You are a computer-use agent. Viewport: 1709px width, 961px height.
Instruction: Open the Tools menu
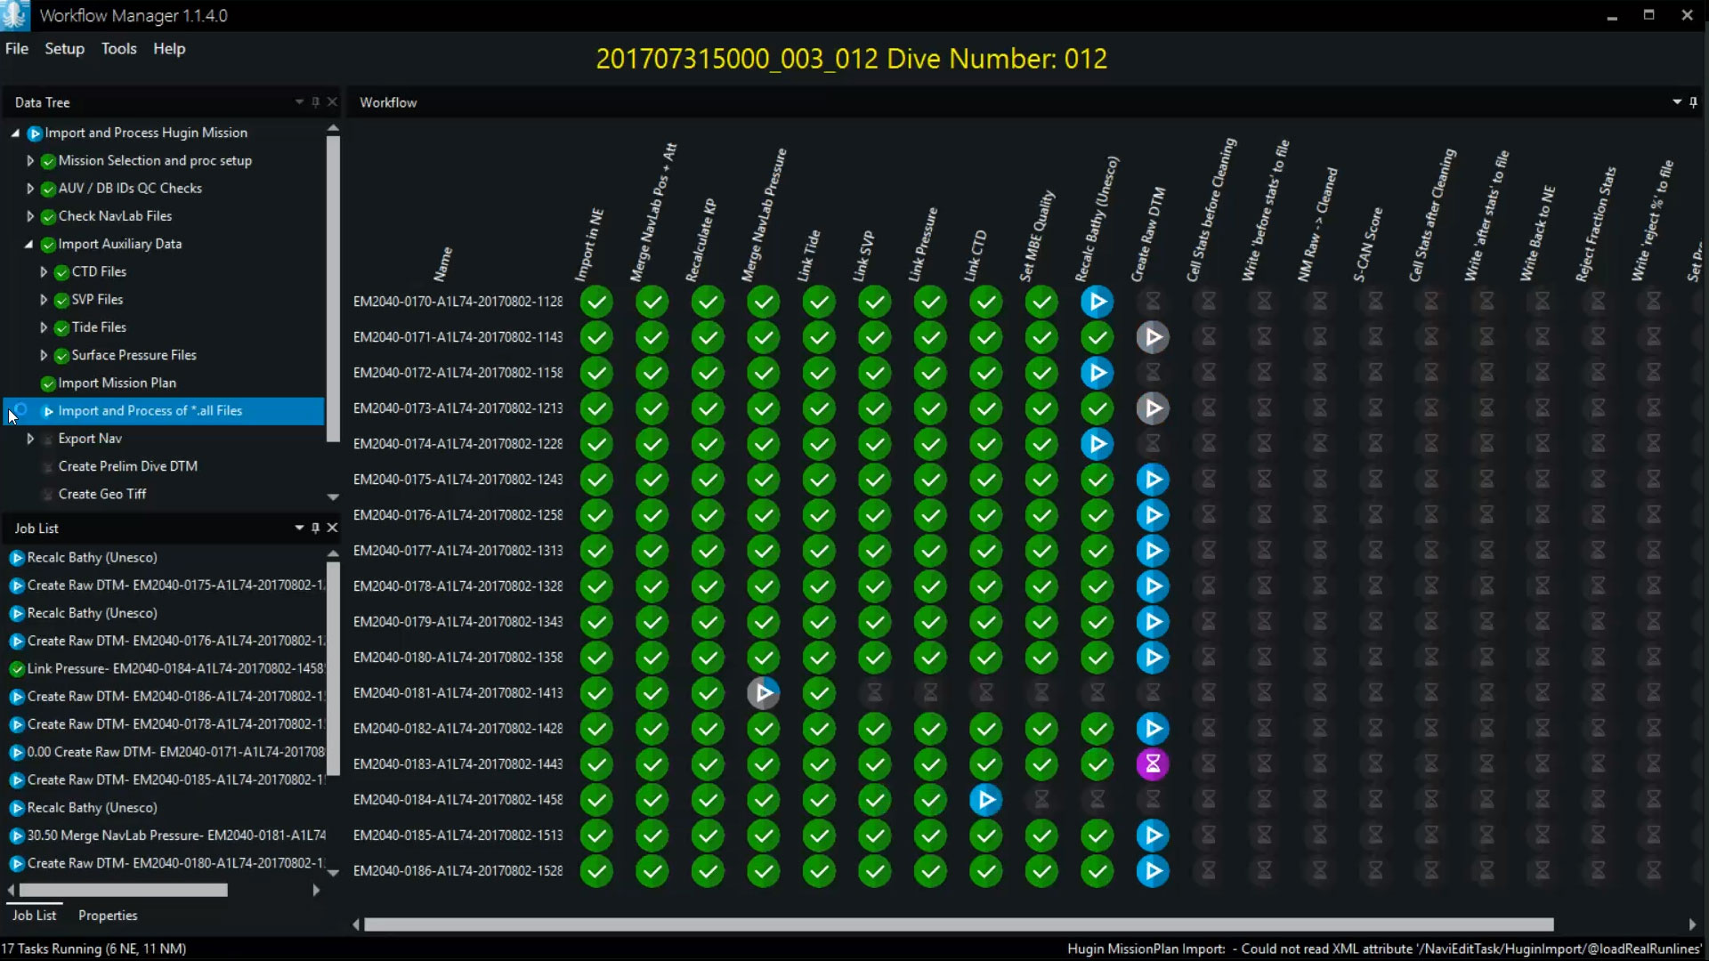click(118, 49)
